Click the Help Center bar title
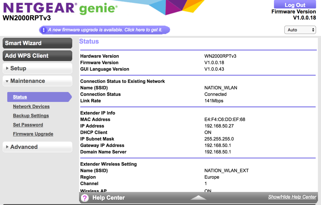The image size is (321, 205). pos(108,198)
